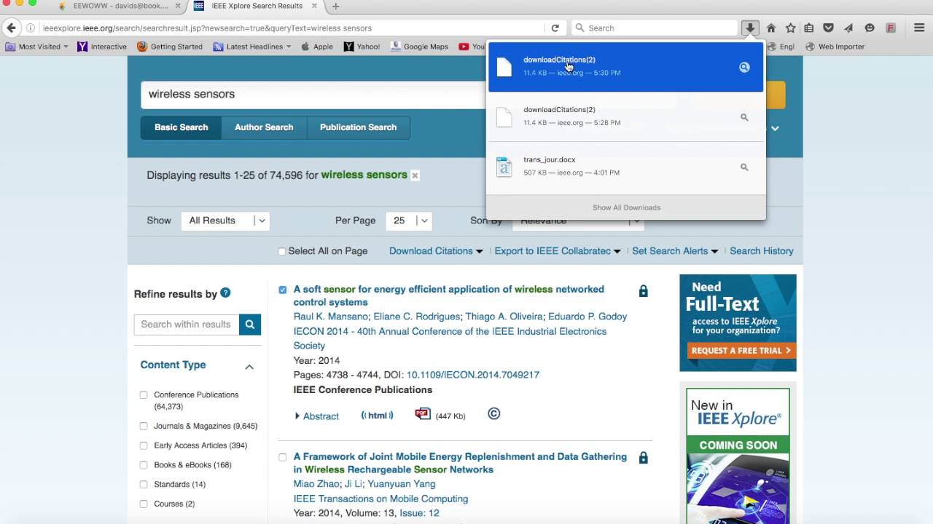Reload the page with the refresh icon

(555, 28)
